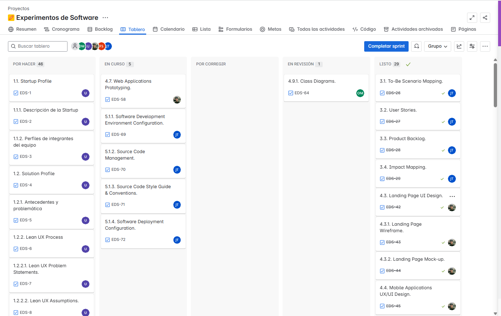This screenshot has width=501, height=316.
Task: Click JT avatar on EDS-26 card
Action: tap(452, 93)
